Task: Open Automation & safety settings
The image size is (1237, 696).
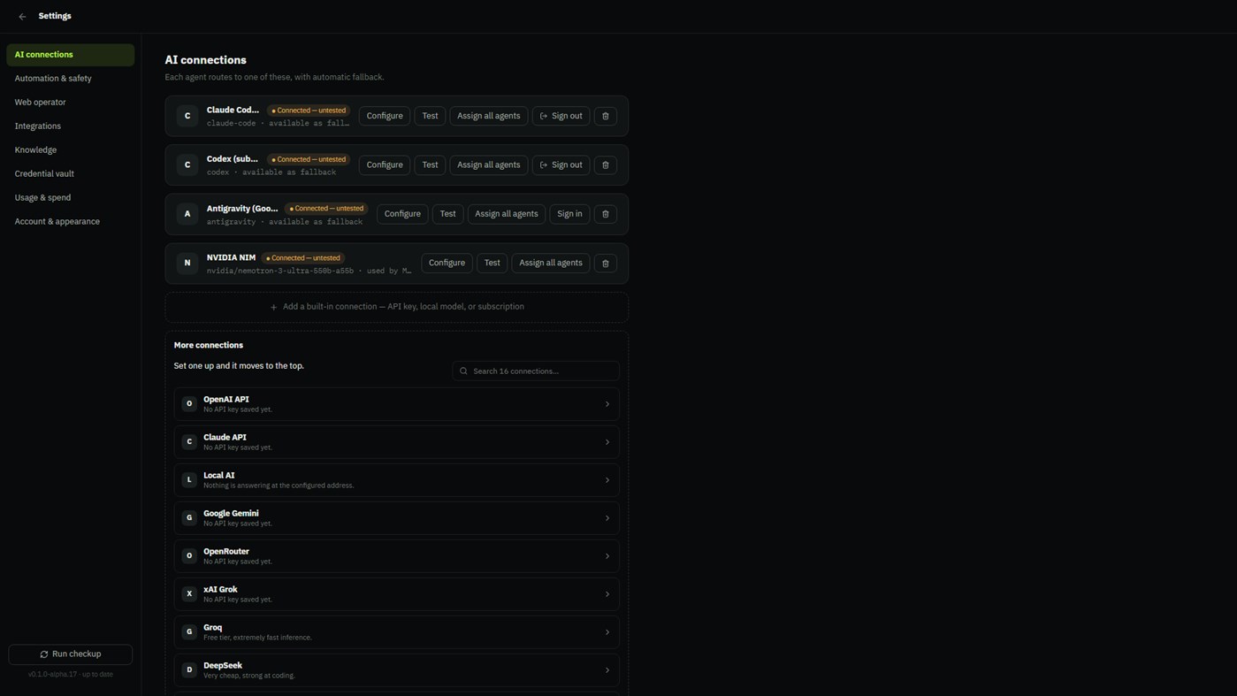Action: (71, 79)
